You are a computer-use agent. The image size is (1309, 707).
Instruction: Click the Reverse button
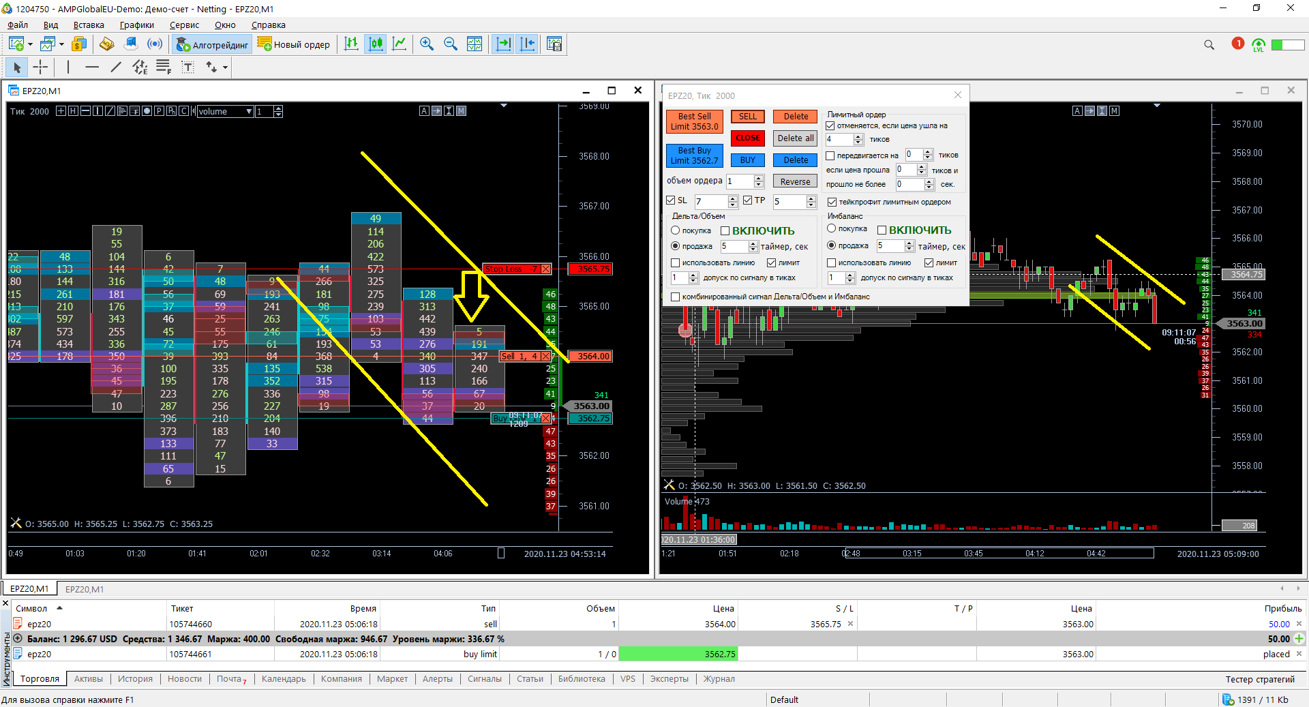pos(796,182)
